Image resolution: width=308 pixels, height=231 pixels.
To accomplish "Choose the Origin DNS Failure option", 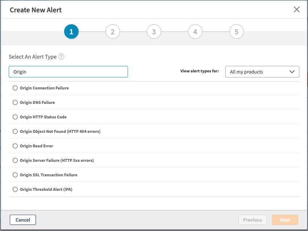I will pos(15,102).
